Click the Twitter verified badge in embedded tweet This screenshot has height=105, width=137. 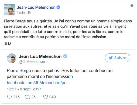coord(65,56)
